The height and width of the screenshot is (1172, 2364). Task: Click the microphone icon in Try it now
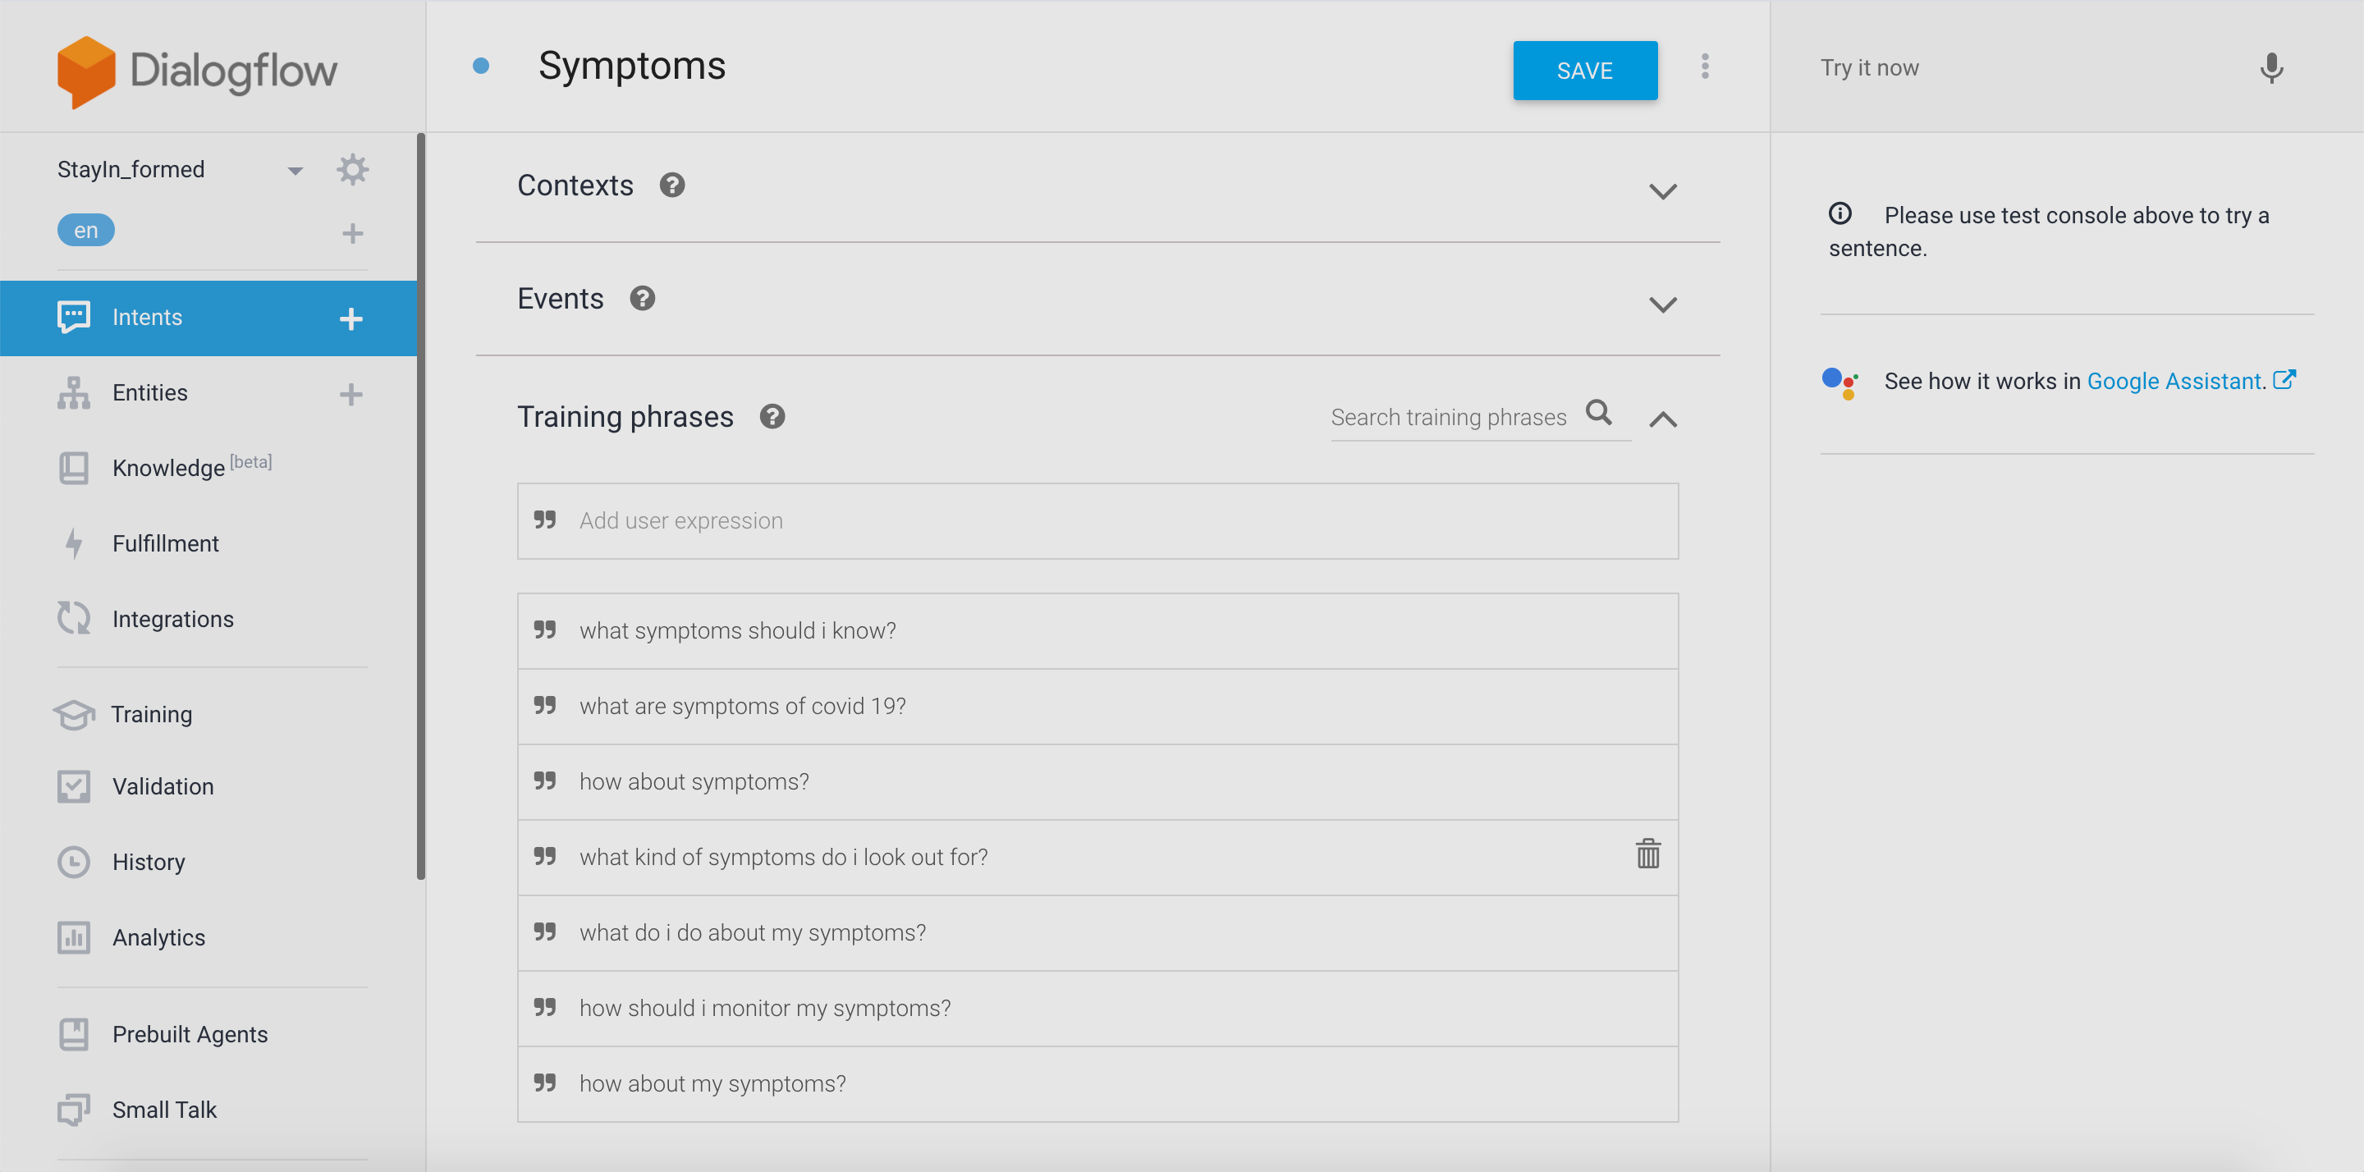2270,68
